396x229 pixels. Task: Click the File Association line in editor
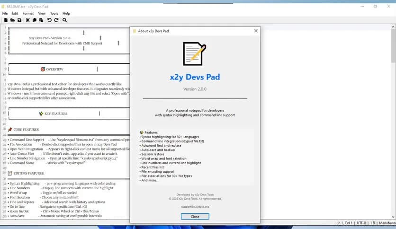click(x=62, y=144)
